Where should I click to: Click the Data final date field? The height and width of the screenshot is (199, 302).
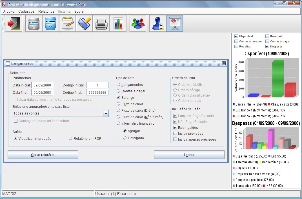(x=42, y=92)
